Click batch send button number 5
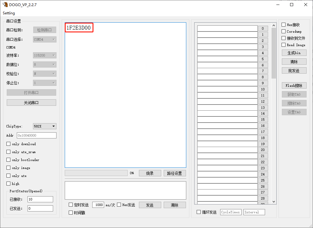 [x=263, y=59]
